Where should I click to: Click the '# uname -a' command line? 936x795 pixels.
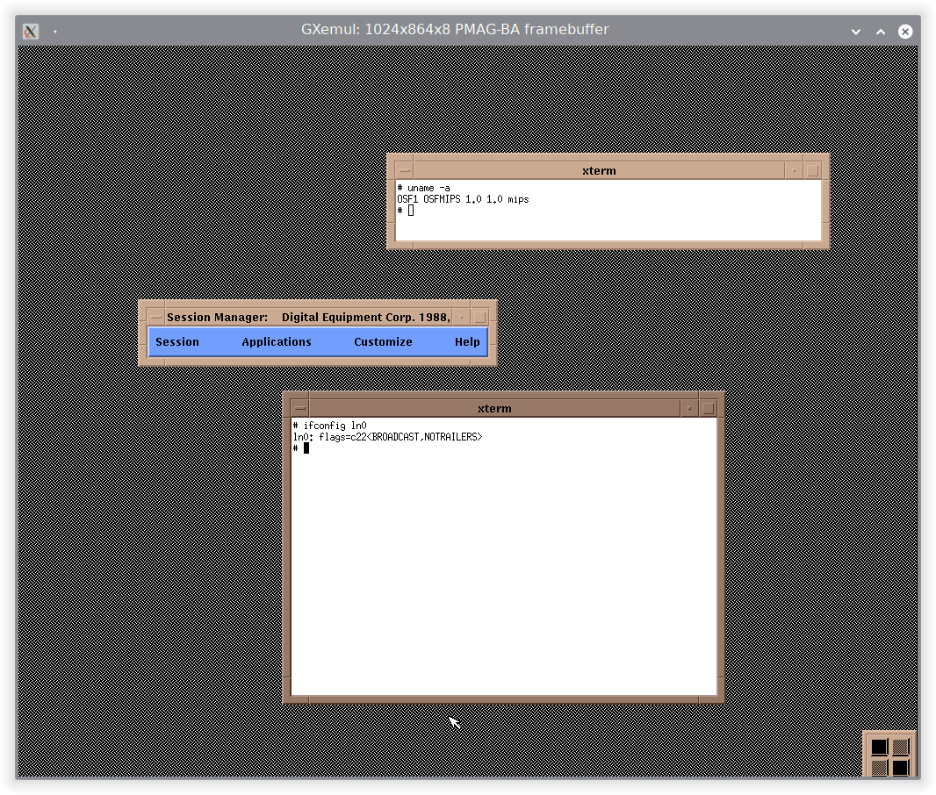pyautogui.click(x=424, y=188)
